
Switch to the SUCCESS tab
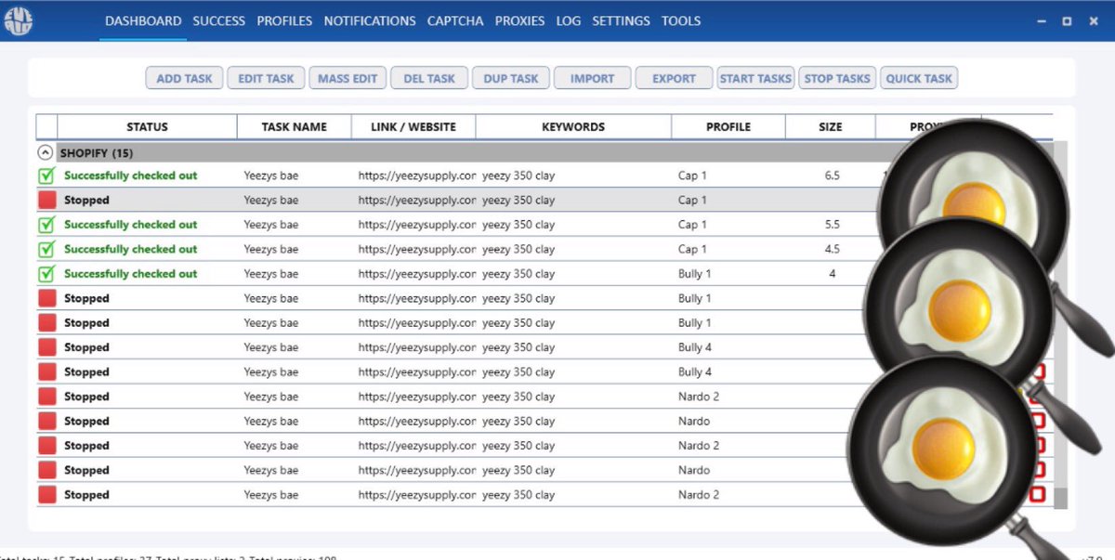click(x=219, y=20)
